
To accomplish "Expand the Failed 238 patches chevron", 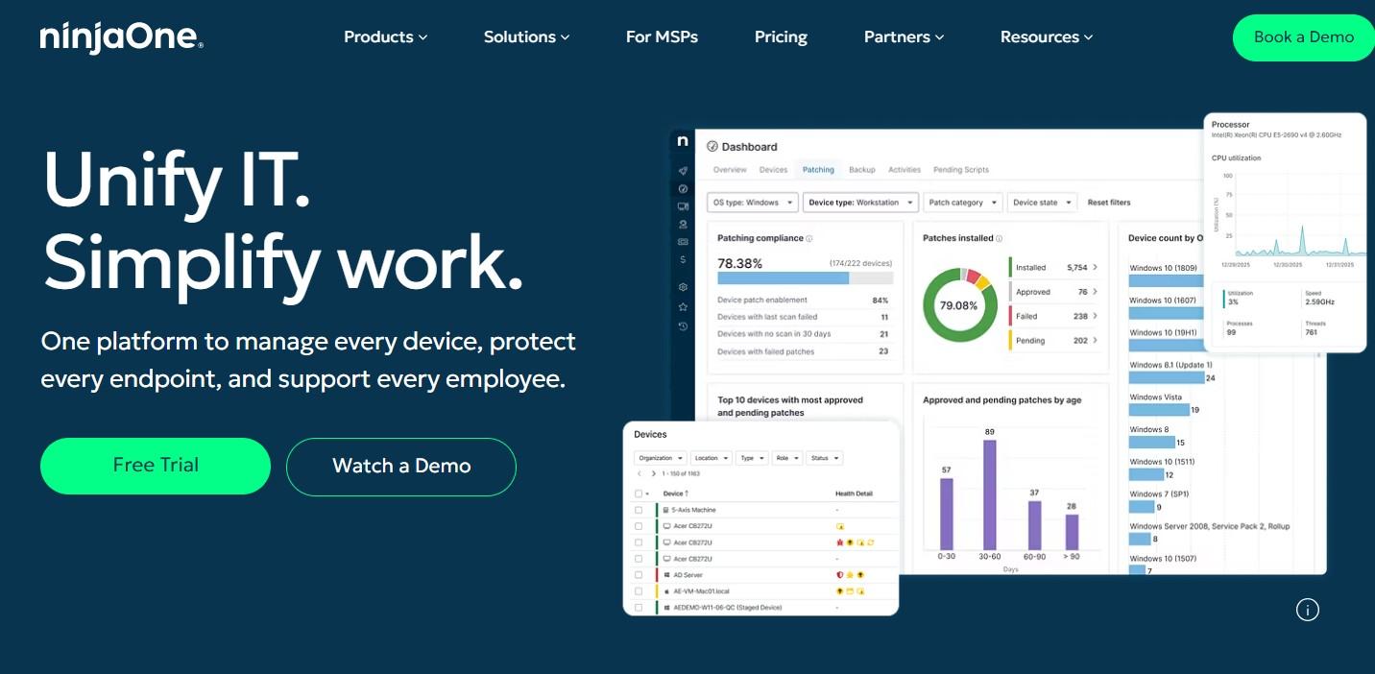I will coord(1095,316).
